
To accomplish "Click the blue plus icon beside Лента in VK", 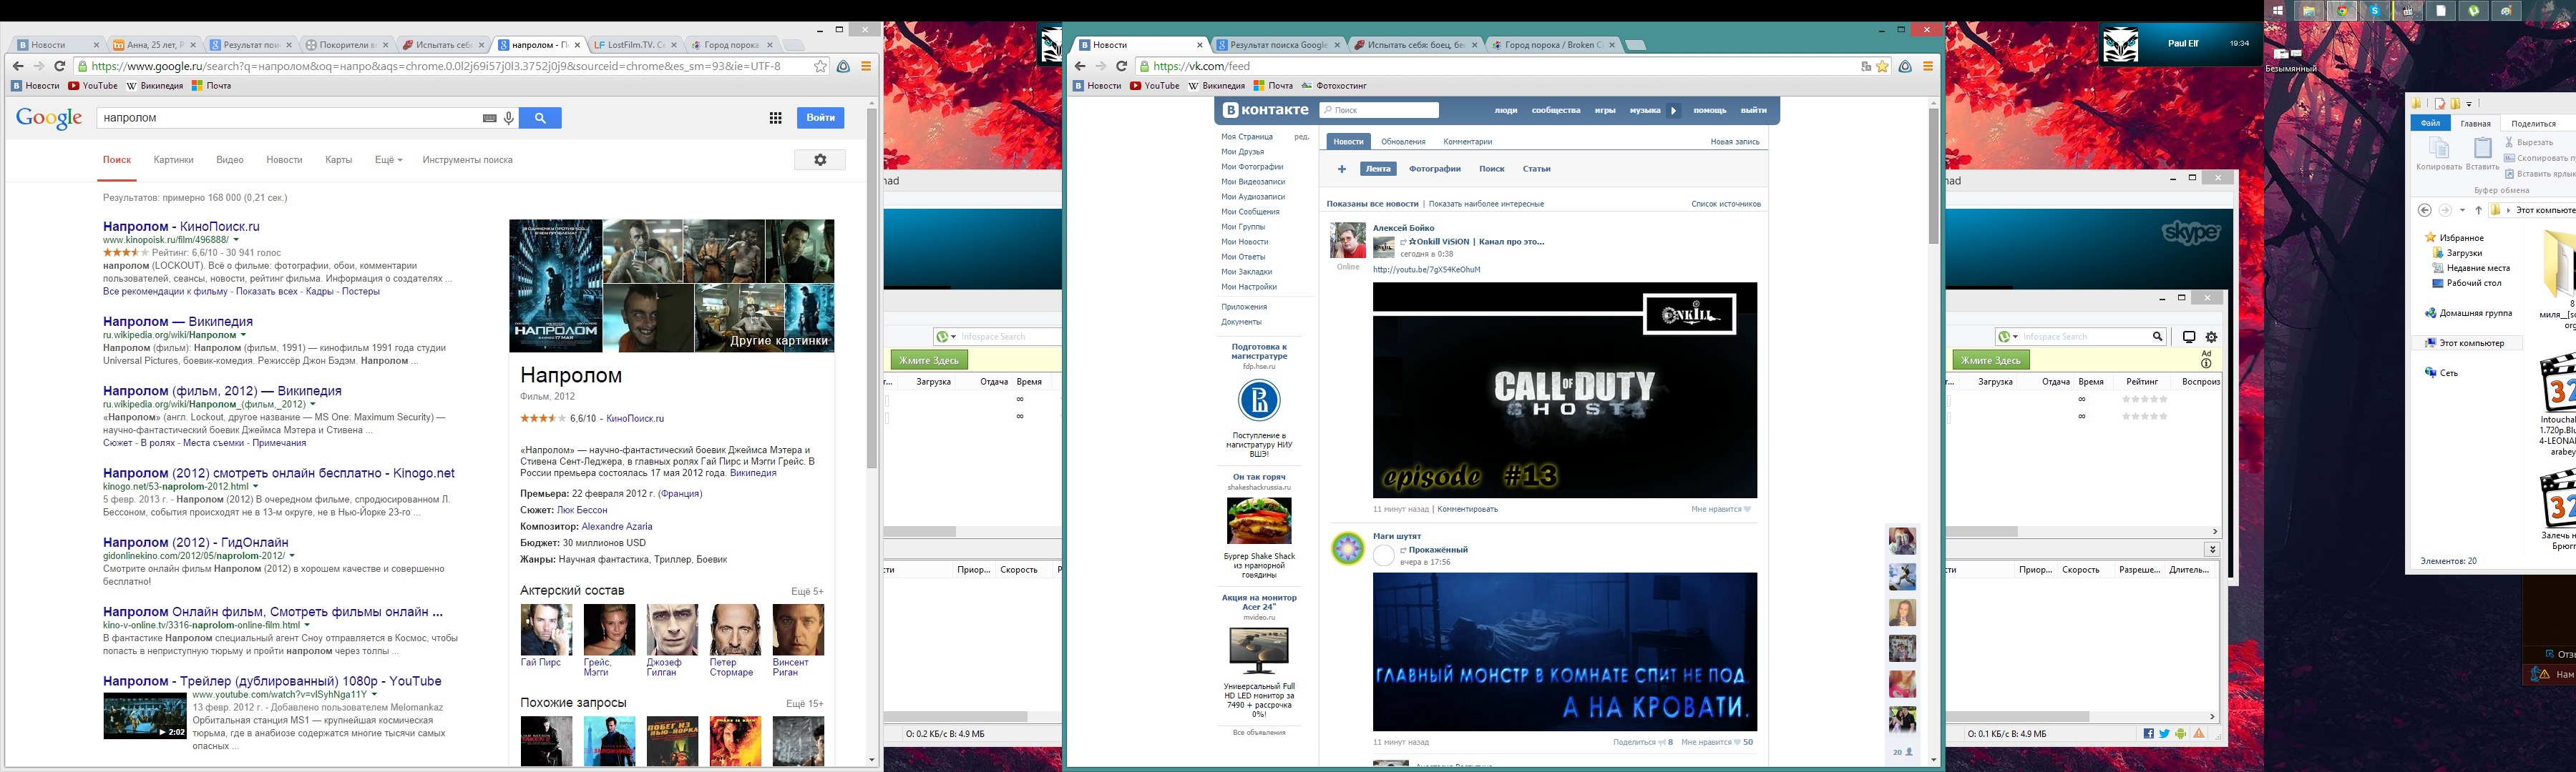I will coord(1342,169).
